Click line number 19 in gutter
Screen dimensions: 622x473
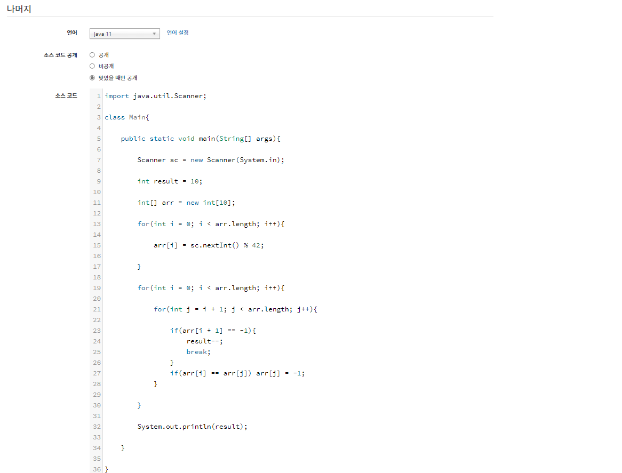click(x=97, y=288)
